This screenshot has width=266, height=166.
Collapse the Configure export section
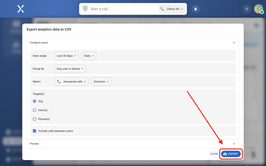234,42
